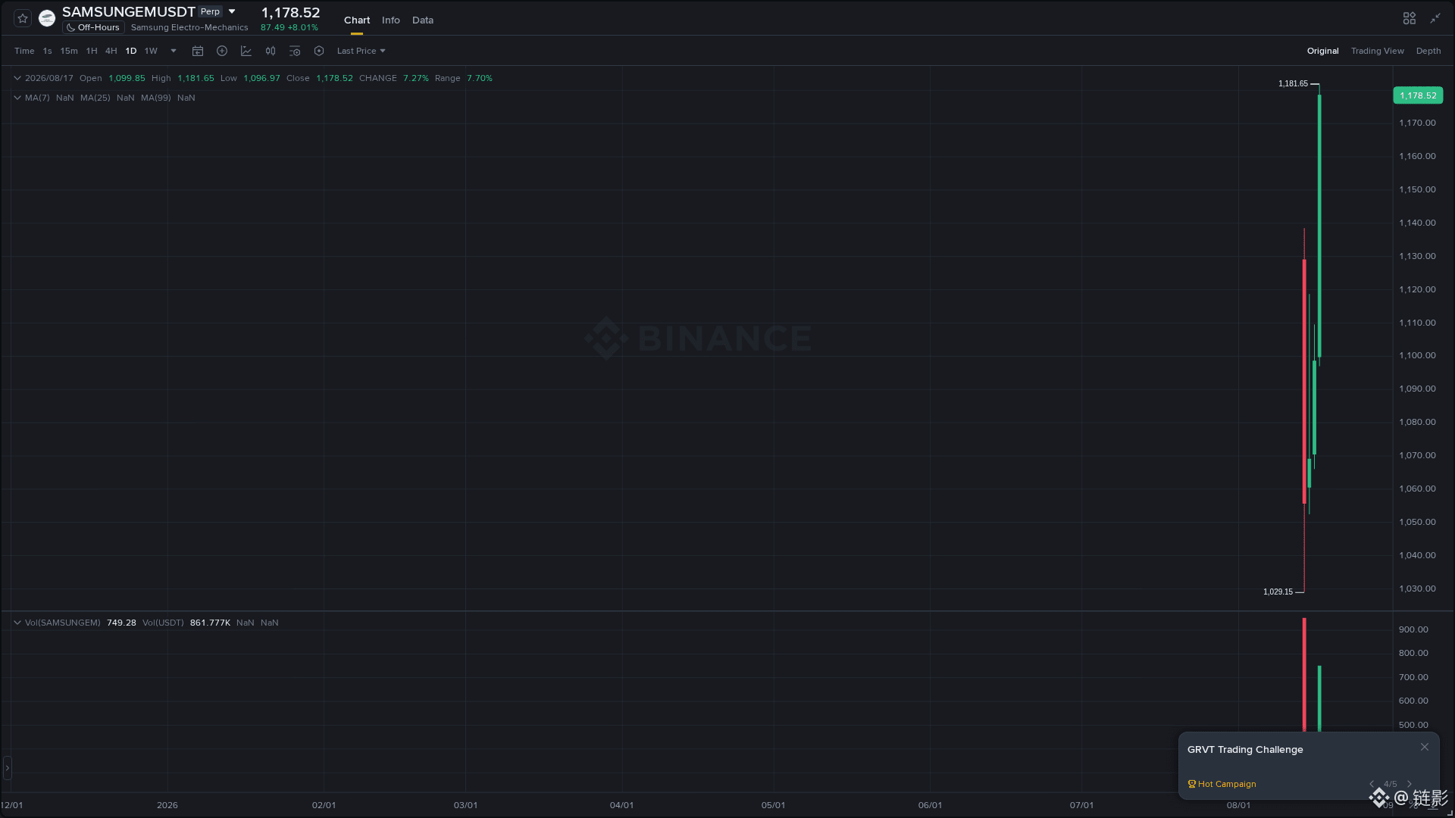Viewport: 1455px width, 818px height.
Task: Switch to the Info tab
Action: click(391, 20)
